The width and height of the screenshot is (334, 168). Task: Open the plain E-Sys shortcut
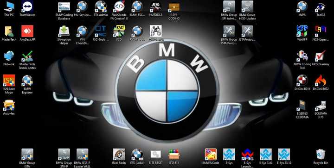pos(229,156)
